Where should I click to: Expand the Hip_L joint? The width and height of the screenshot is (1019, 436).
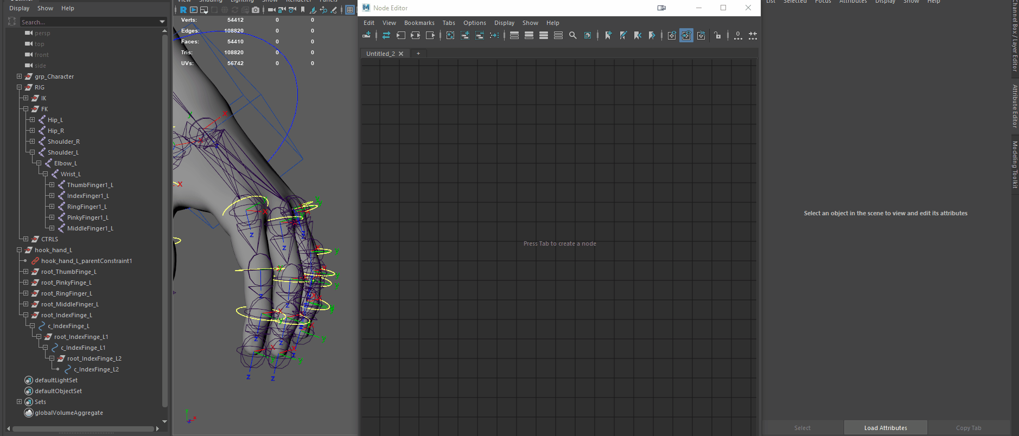(x=32, y=120)
